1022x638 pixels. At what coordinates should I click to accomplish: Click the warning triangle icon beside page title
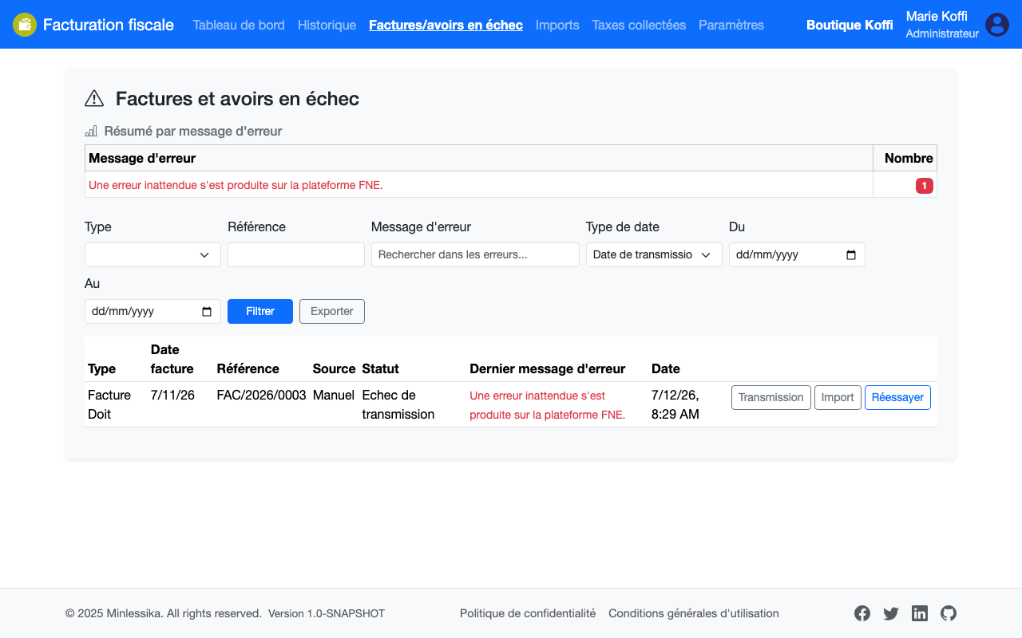(x=94, y=98)
